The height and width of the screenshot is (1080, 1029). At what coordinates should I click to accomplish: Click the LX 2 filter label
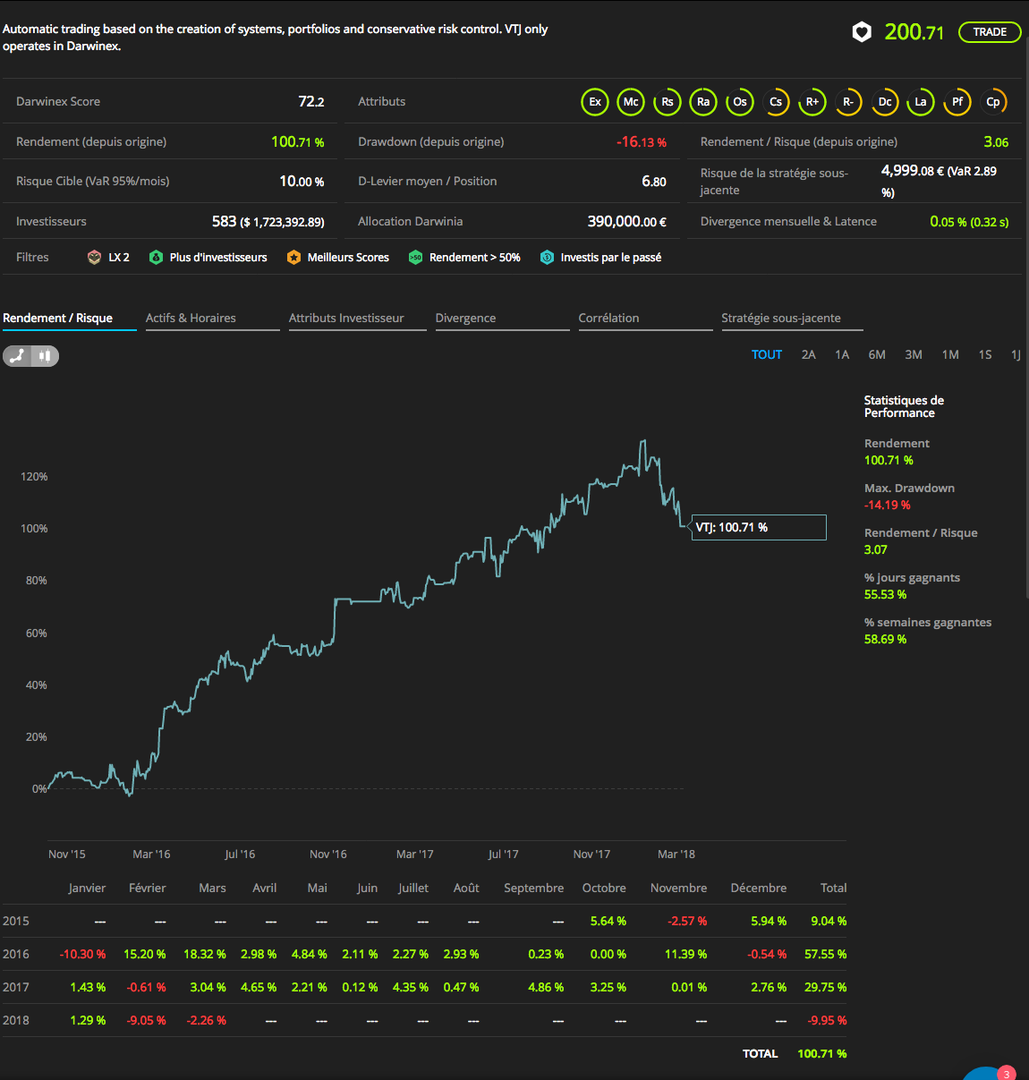click(119, 258)
